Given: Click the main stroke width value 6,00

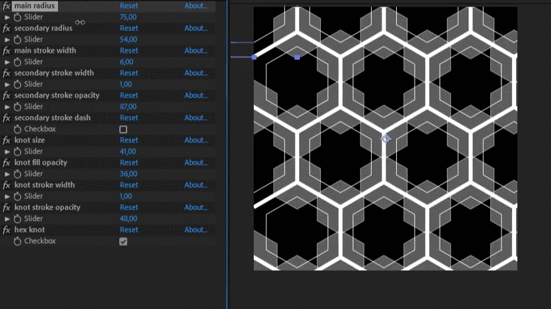Looking at the screenshot, I should tap(127, 62).
